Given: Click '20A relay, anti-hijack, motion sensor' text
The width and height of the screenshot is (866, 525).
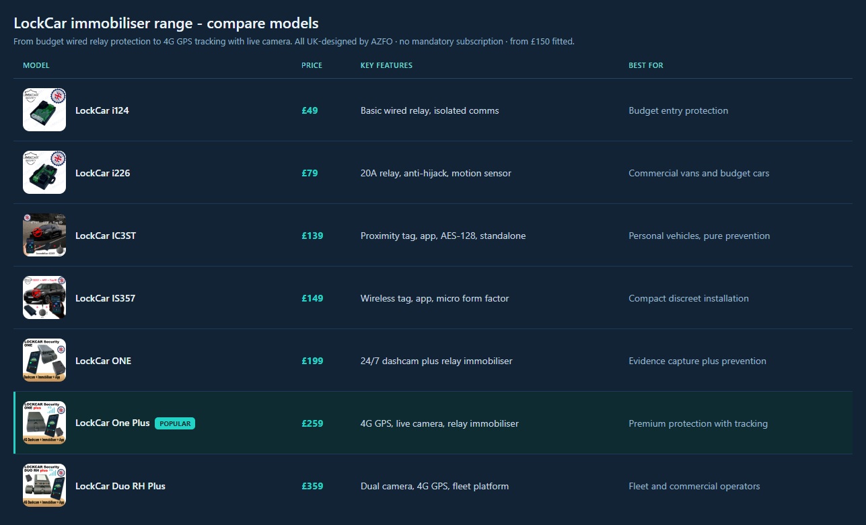Looking at the screenshot, I should coord(436,173).
